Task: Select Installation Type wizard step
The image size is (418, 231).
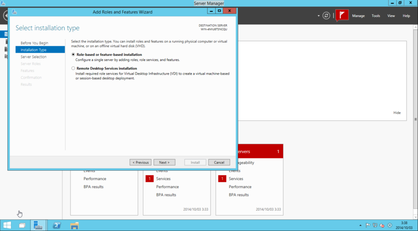Action: point(40,50)
